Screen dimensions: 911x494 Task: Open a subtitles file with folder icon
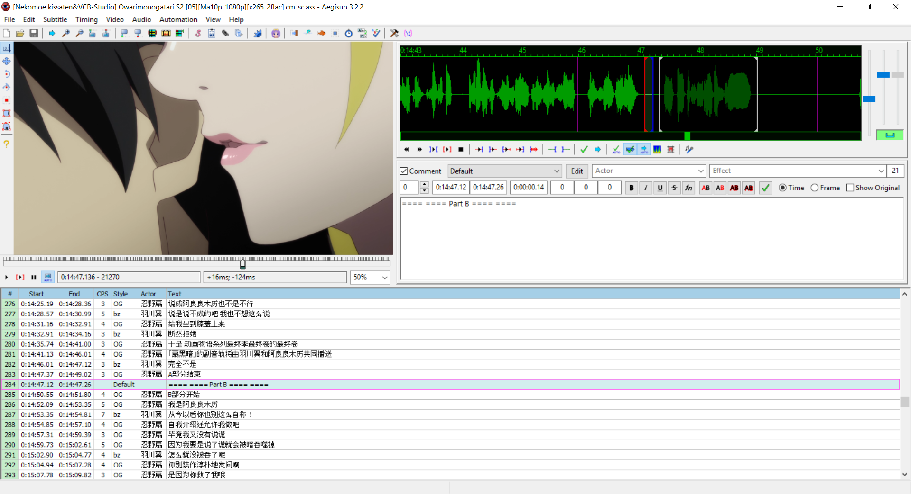20,33
